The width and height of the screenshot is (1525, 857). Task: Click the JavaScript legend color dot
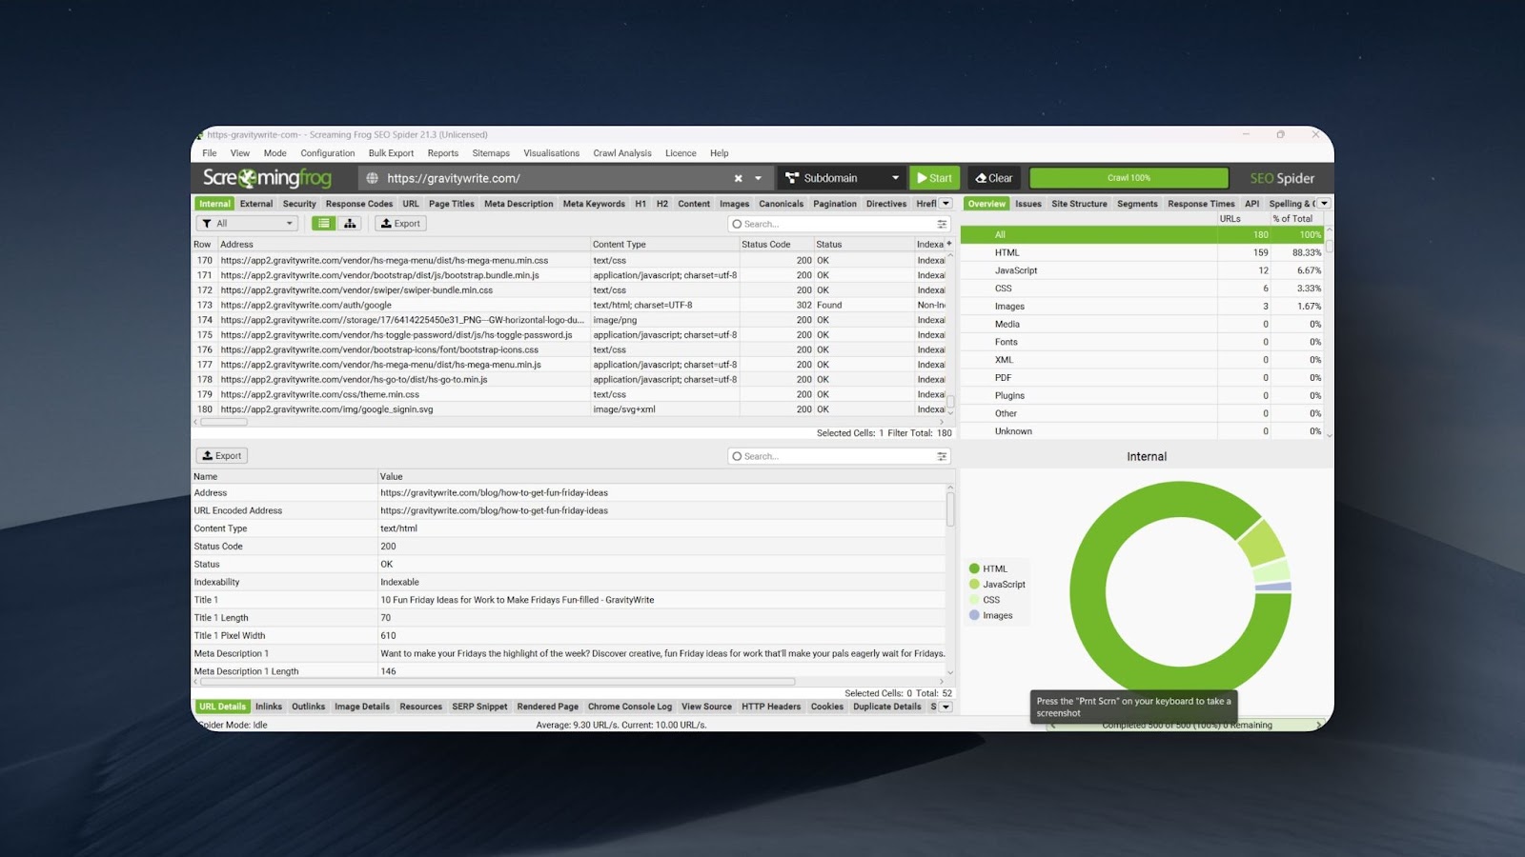click(x=974, y=584)
